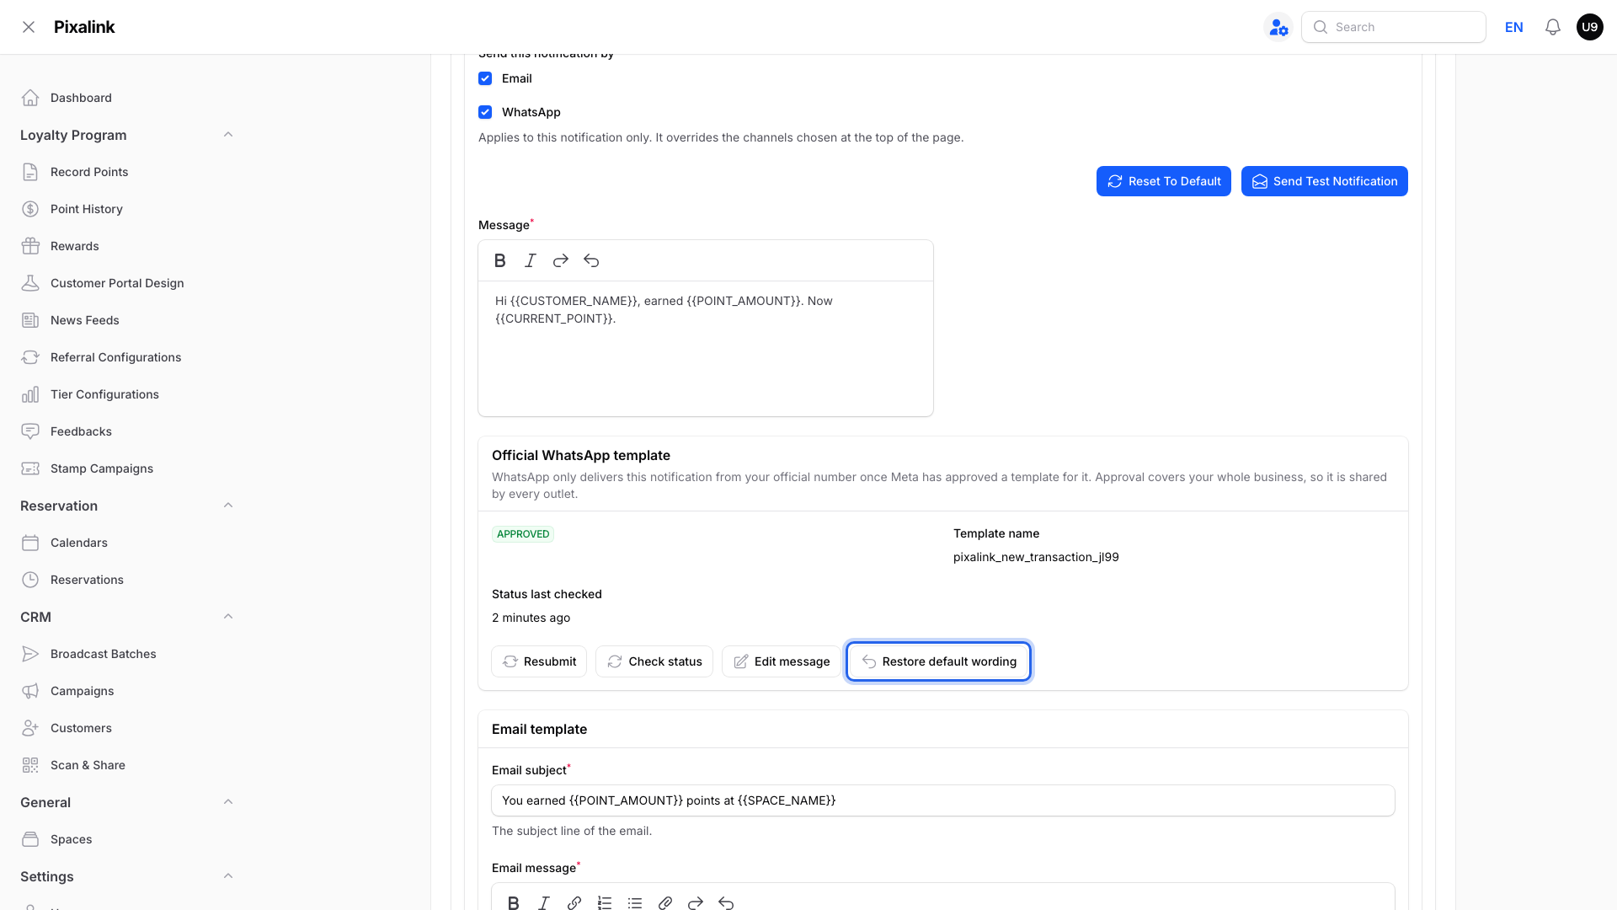Click into the Email subject field
Screen dimensions: 1617x910
pos(943,800)
